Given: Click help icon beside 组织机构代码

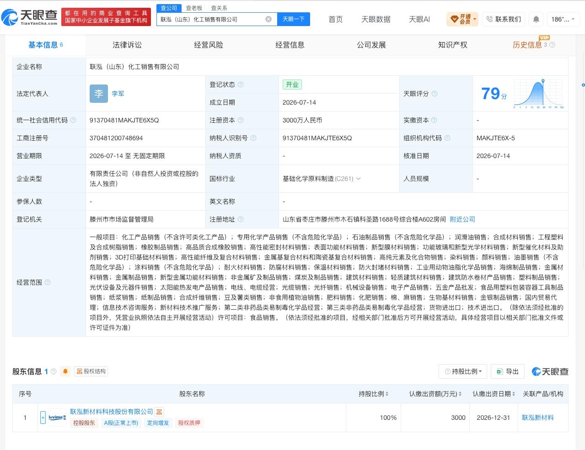Looking at the screenshot, I should (447, 138).
